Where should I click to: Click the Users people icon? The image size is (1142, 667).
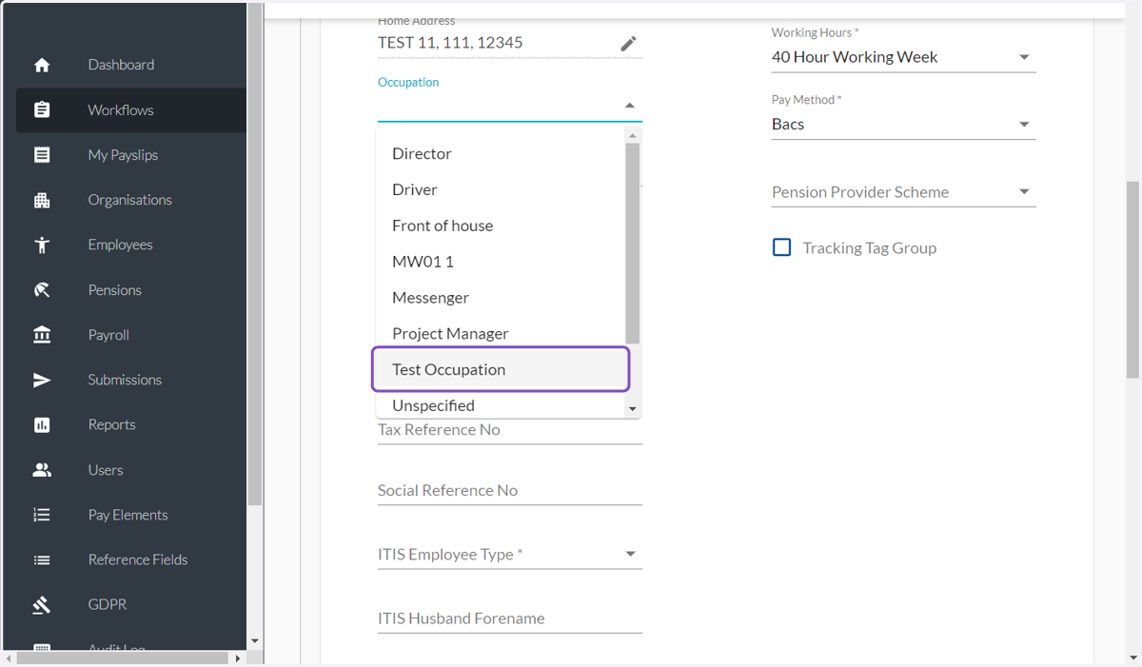(42, 470)
